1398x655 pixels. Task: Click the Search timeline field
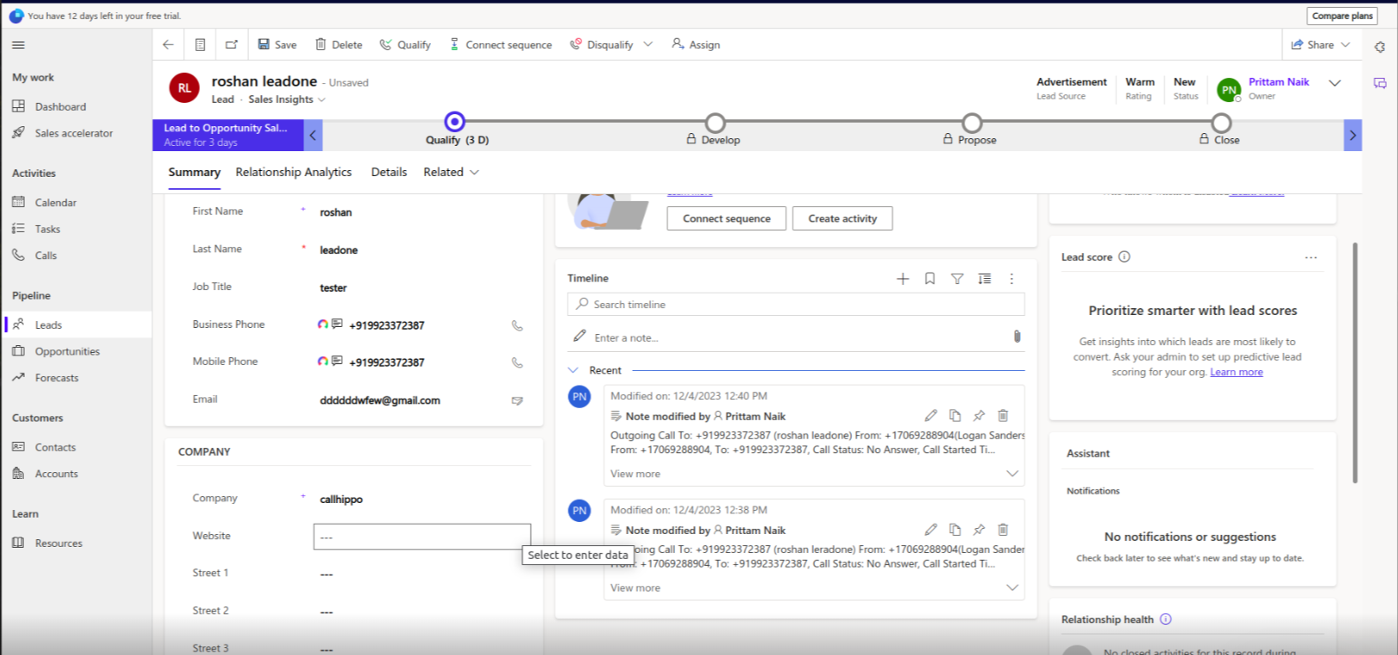point(796,304)
